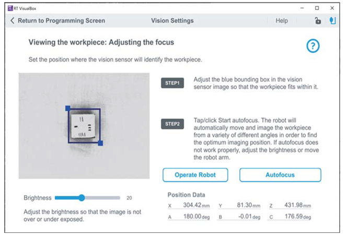This screenshot has width=345, height=235.
Task: Click the workpiece in sensor image
Action: pos(85,126)
